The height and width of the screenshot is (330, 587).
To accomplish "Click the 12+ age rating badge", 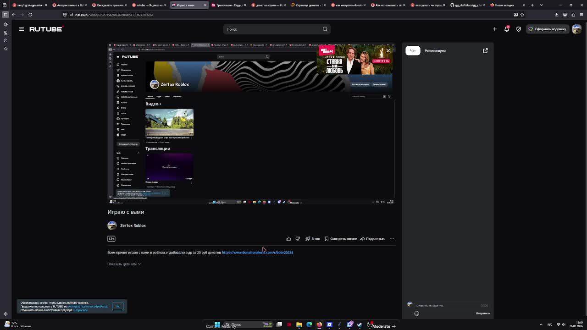I will pyautogui.click(x=111, y=239).
